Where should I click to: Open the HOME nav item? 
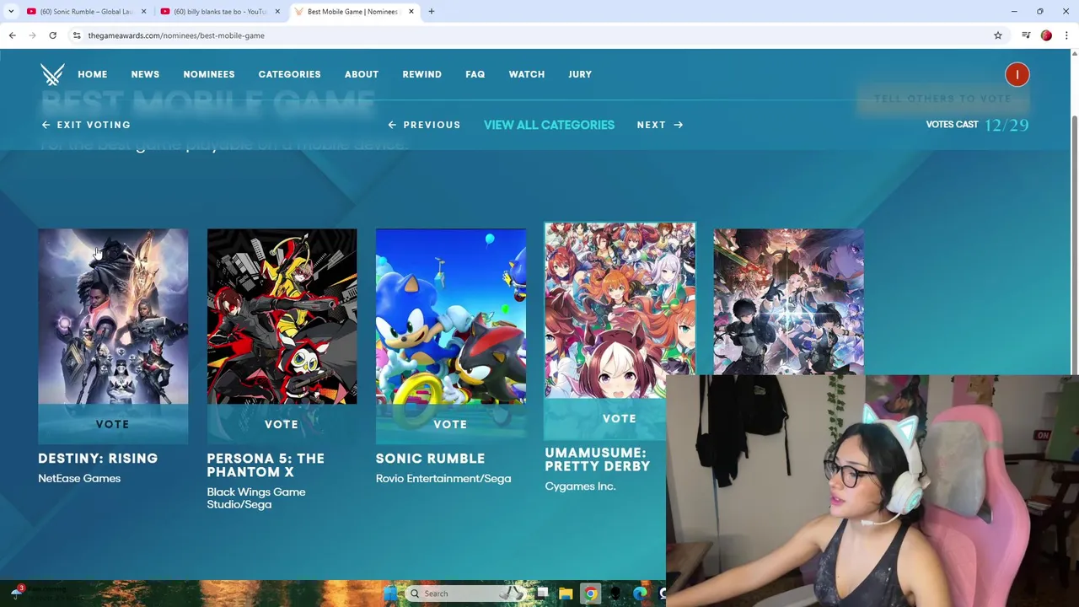(93, 74)
